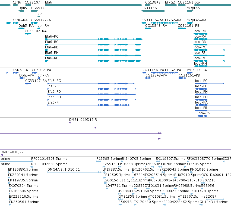
Task: Select protein CG31156-PA
Action: (x=153, y=70)
